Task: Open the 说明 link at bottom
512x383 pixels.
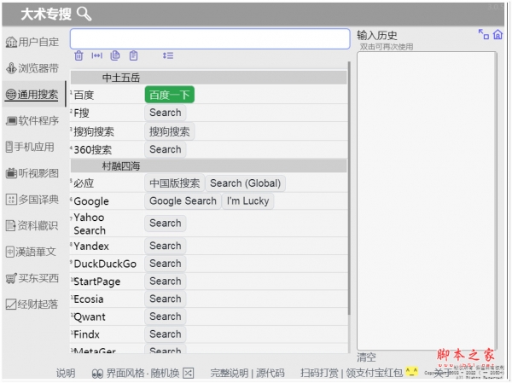Action: coord(66,373)
